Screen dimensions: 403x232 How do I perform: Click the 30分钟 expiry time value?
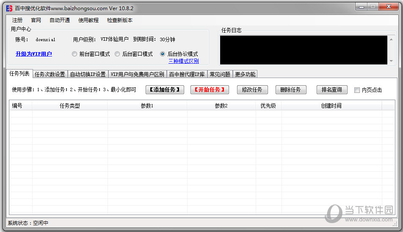[x=167, y=39]
